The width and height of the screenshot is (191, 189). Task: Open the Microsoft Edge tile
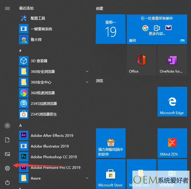(172, 102)
